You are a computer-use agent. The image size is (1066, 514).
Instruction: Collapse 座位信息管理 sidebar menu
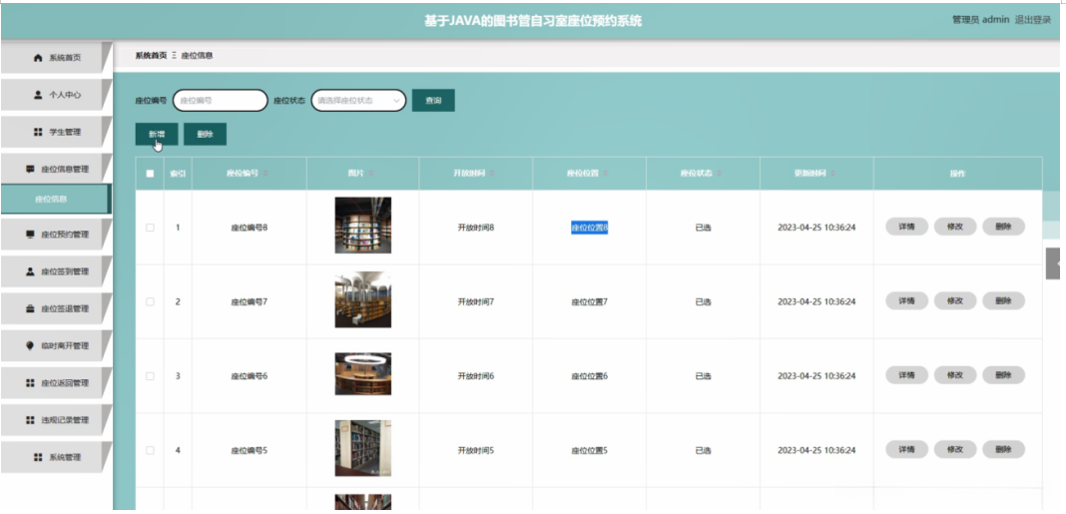click(56, 169)
